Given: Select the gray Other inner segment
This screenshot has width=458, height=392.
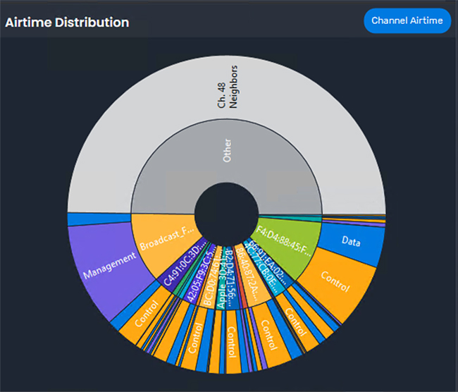Looking at the screenshot, I should tap(226, 150).
